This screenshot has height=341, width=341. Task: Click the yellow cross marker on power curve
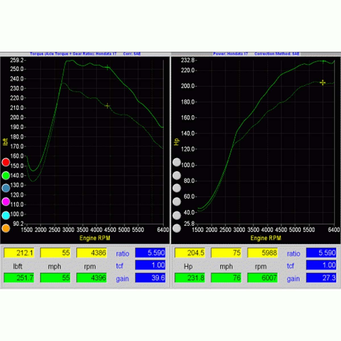tap(323, 83)
